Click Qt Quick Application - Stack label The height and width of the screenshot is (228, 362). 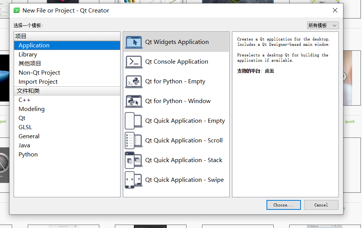click(x=183, y=160)
